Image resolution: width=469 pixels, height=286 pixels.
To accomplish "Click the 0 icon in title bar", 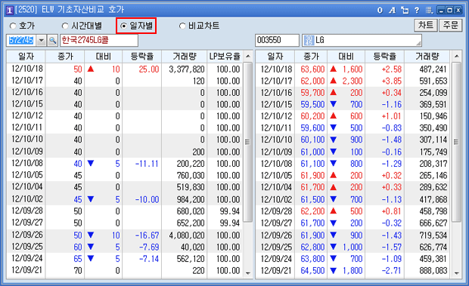I will [380, 10].
